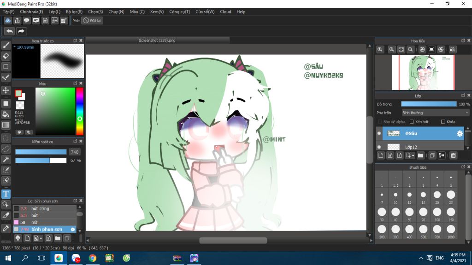Choose the Lasso selection tool

click(6, 149)
